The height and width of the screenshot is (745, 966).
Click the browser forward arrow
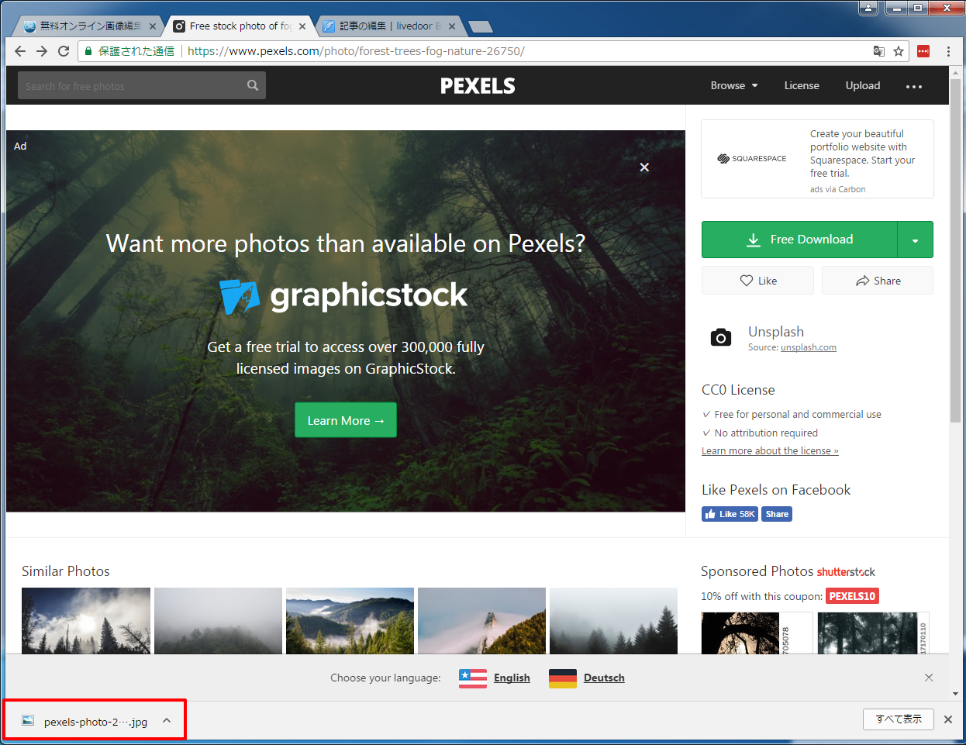(x=42, y=51)
